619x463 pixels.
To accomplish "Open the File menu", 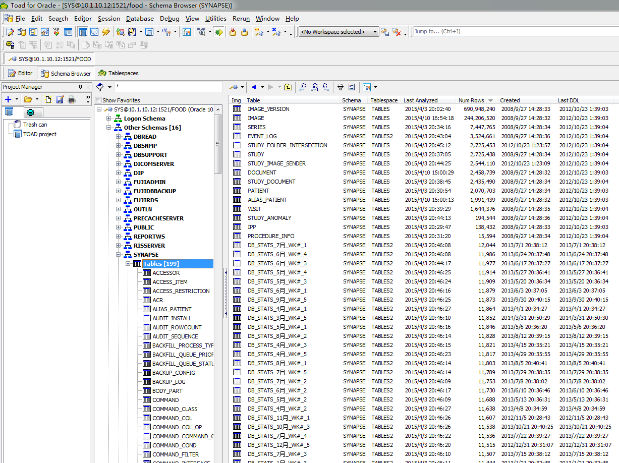I will coord(20,19).
